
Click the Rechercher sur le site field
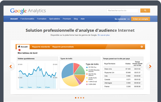[x=122, y=11]
